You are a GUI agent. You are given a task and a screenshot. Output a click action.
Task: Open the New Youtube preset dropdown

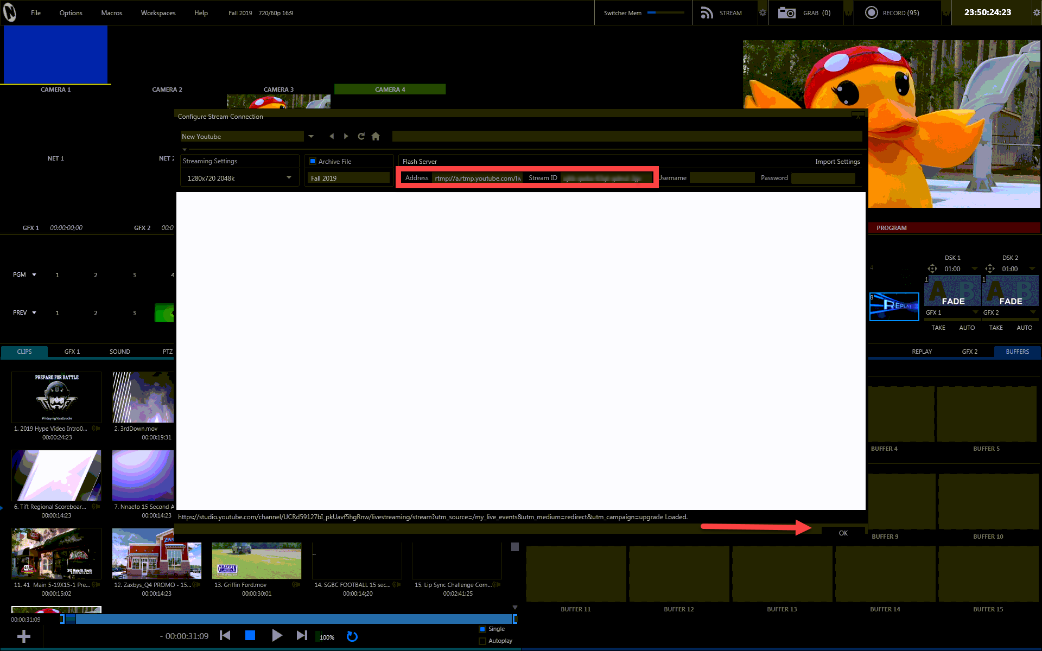tap(311, 136)
